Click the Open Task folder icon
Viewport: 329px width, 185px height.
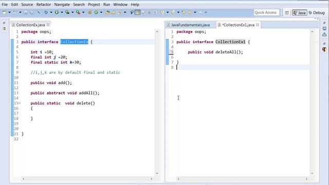pos(114,12)
